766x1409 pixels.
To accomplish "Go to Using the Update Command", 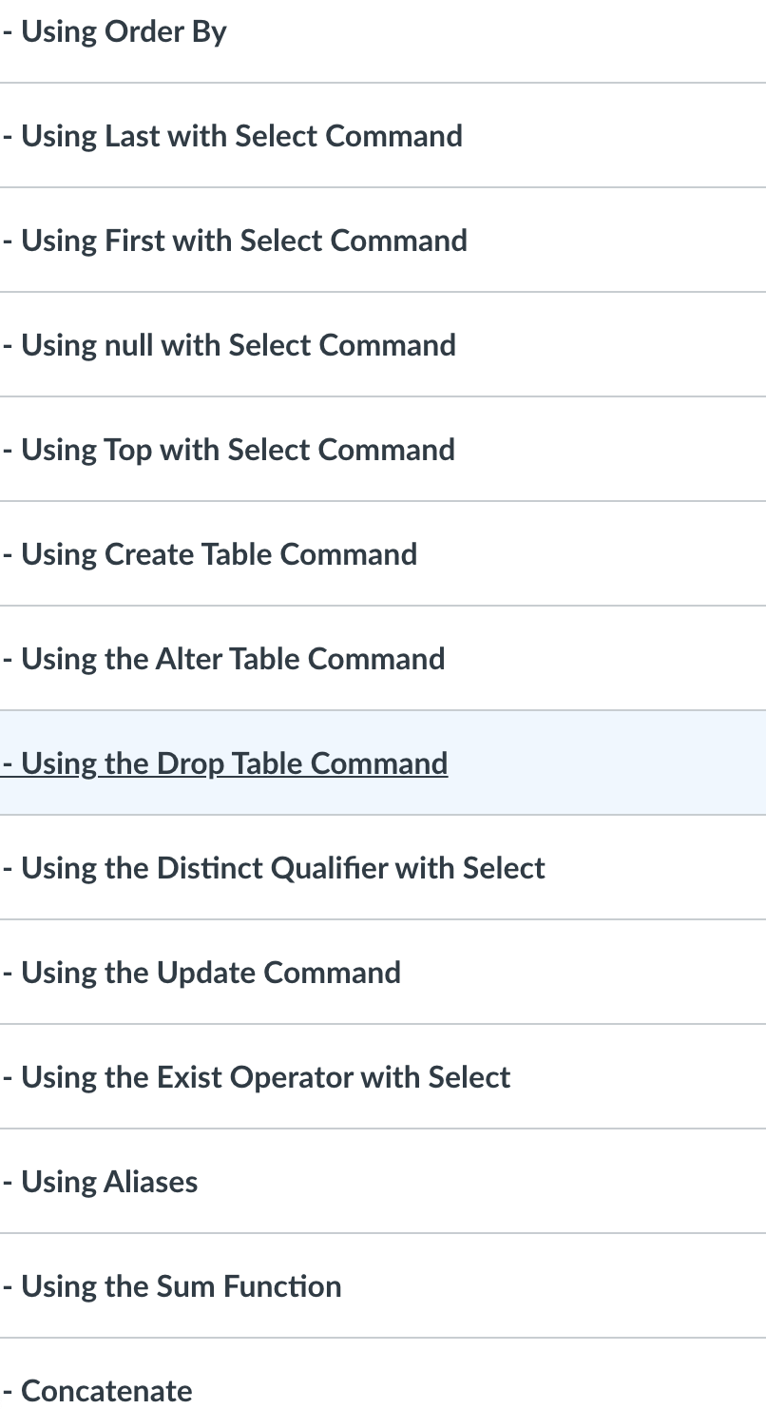I will coord(201,973).
